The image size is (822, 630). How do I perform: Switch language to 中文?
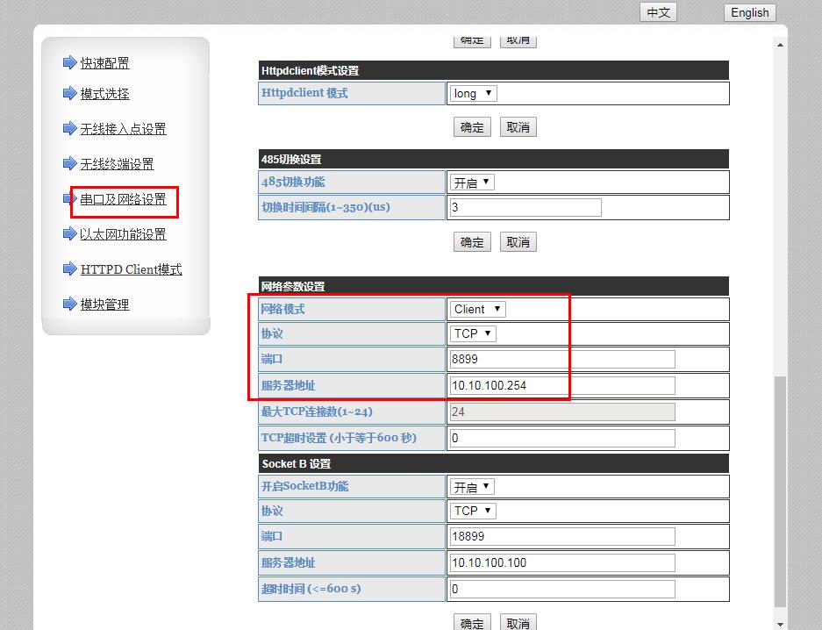click(658, 12)
